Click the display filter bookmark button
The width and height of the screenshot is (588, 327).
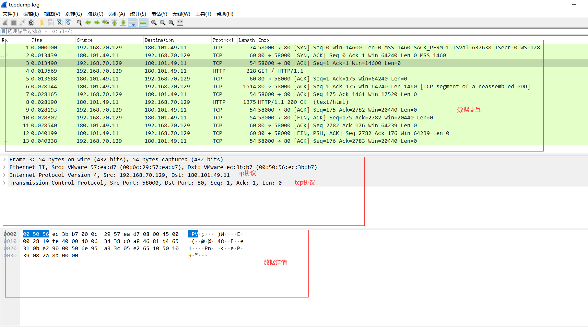[4, 31]
